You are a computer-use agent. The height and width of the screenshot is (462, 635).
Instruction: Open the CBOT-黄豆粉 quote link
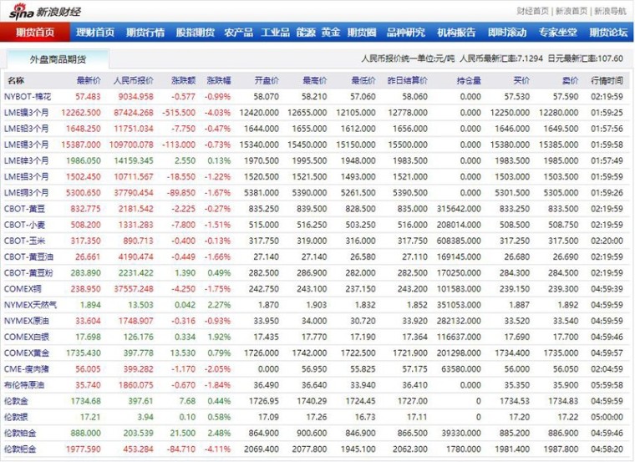pyautogui.click(x=28, y=273)
